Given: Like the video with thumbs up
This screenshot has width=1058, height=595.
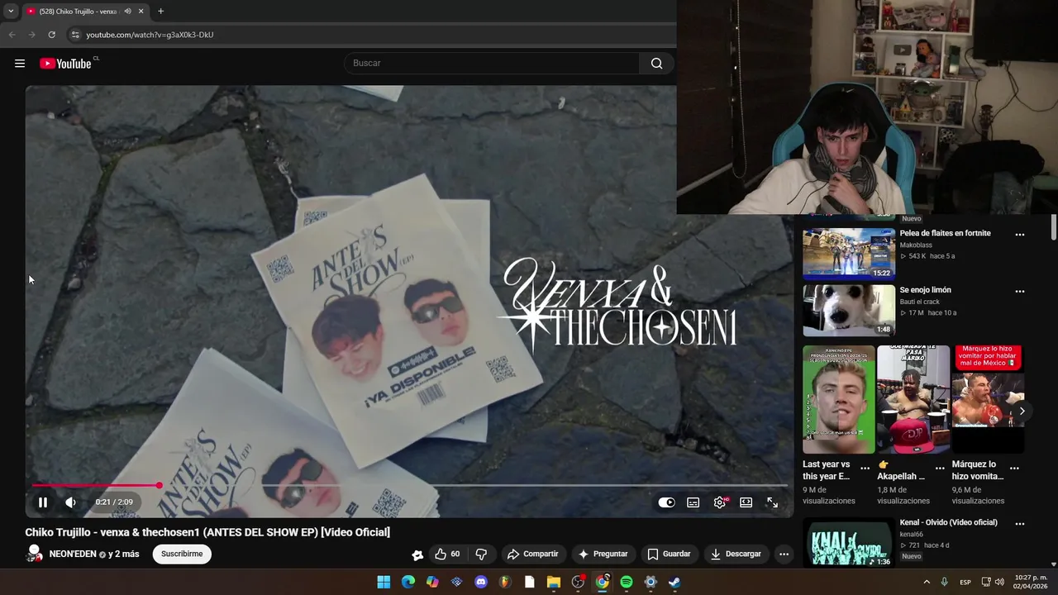Looking at the screenshot, I should 447,554.
